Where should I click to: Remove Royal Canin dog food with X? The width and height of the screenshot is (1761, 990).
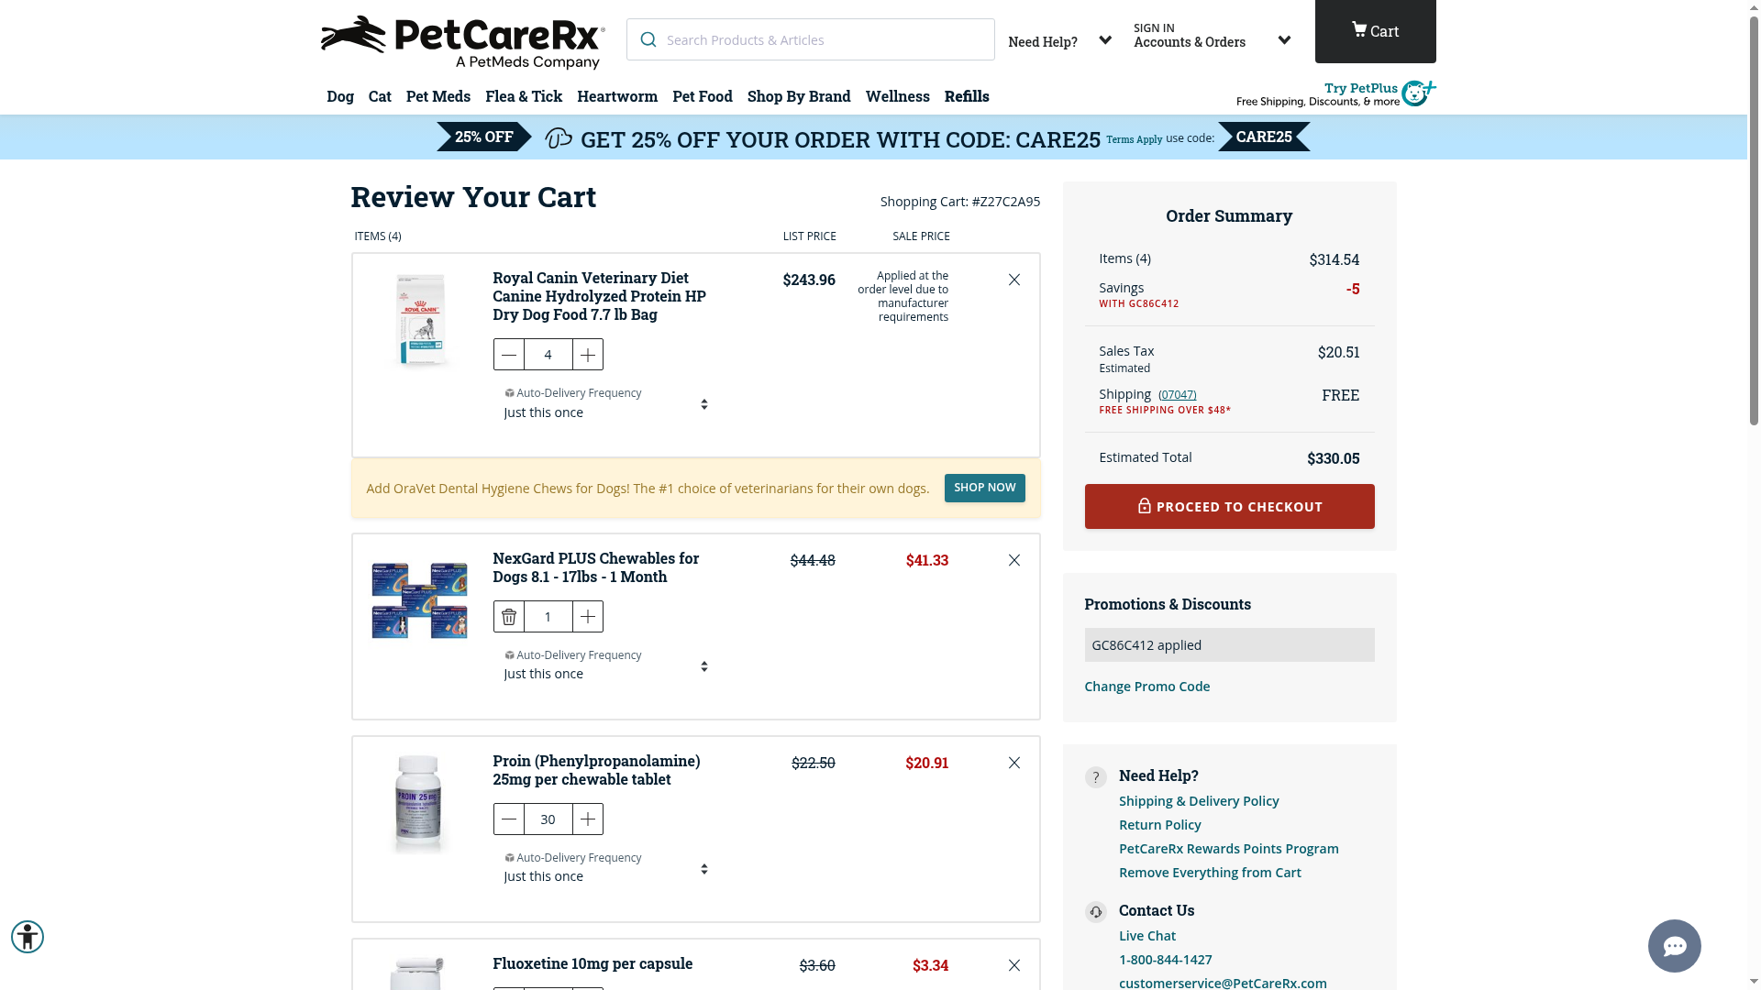[1014, 280]
